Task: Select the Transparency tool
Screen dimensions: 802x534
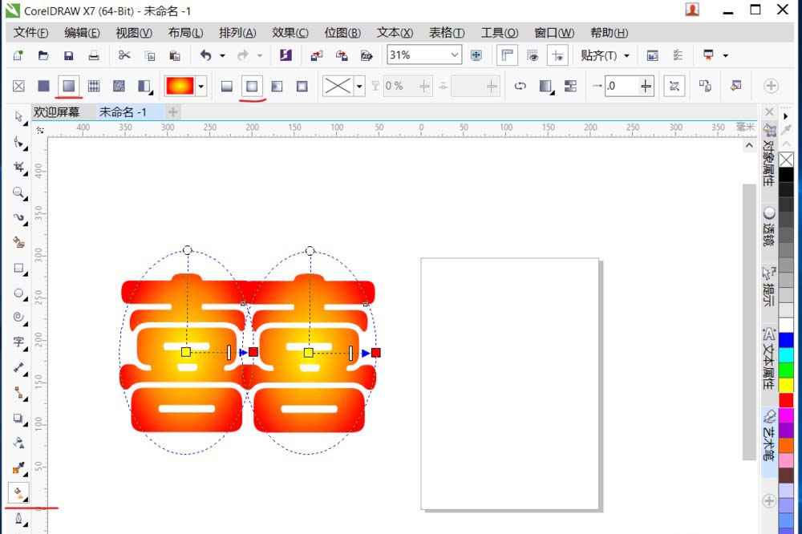Action: coord(19,443)
